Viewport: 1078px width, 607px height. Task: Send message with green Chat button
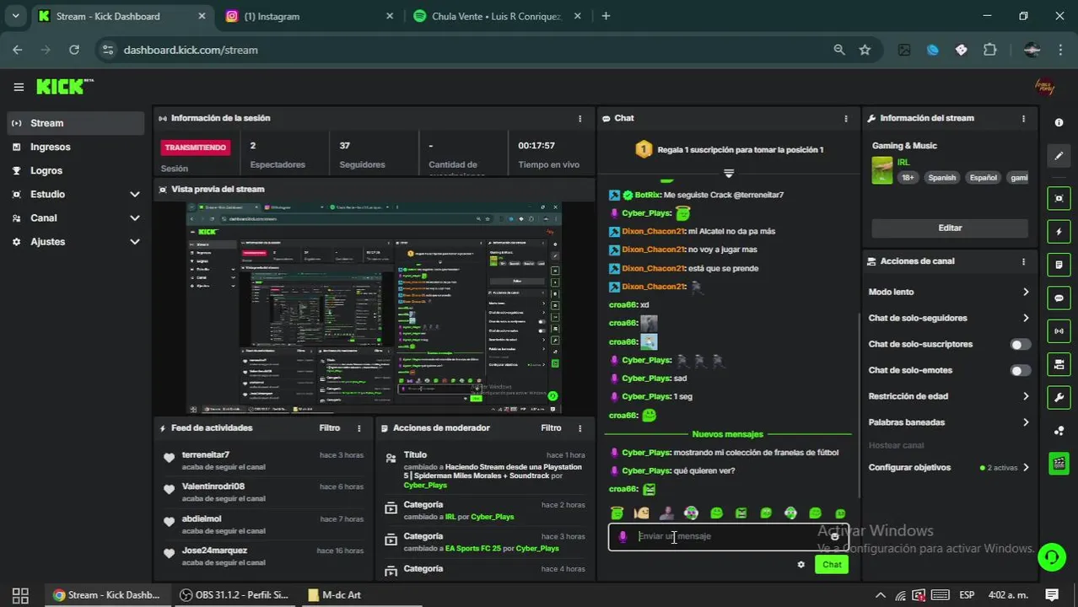(x=832, y=565)
